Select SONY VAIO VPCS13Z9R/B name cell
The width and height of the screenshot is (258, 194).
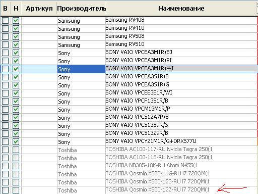(x=181, y=134)
